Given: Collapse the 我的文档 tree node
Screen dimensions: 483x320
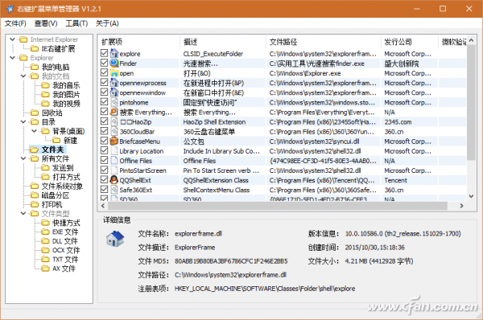Looking at the screenshot, I should pyautogui.click(x=23, y=76).
